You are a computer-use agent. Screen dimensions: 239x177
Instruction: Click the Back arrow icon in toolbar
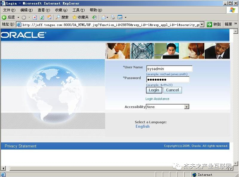4,17
